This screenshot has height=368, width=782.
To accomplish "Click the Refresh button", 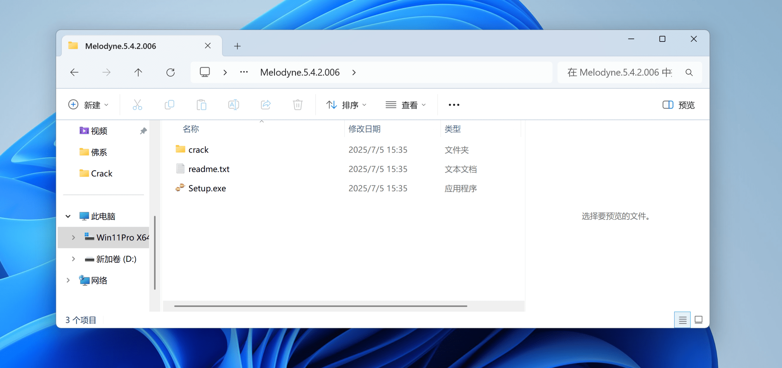I will point(170,72).
